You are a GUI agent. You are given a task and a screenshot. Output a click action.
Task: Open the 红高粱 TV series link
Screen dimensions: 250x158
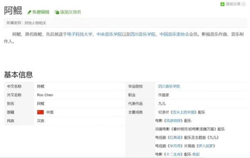[x=175, y=138]
